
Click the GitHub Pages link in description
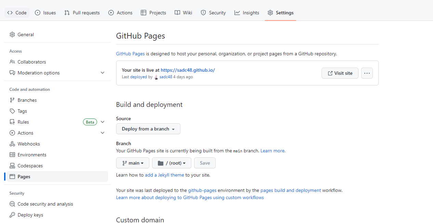(x=131, y=54)
